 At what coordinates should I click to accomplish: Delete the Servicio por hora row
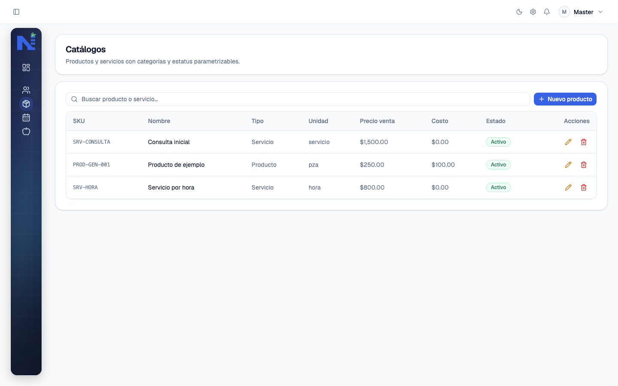coord(584,187)
